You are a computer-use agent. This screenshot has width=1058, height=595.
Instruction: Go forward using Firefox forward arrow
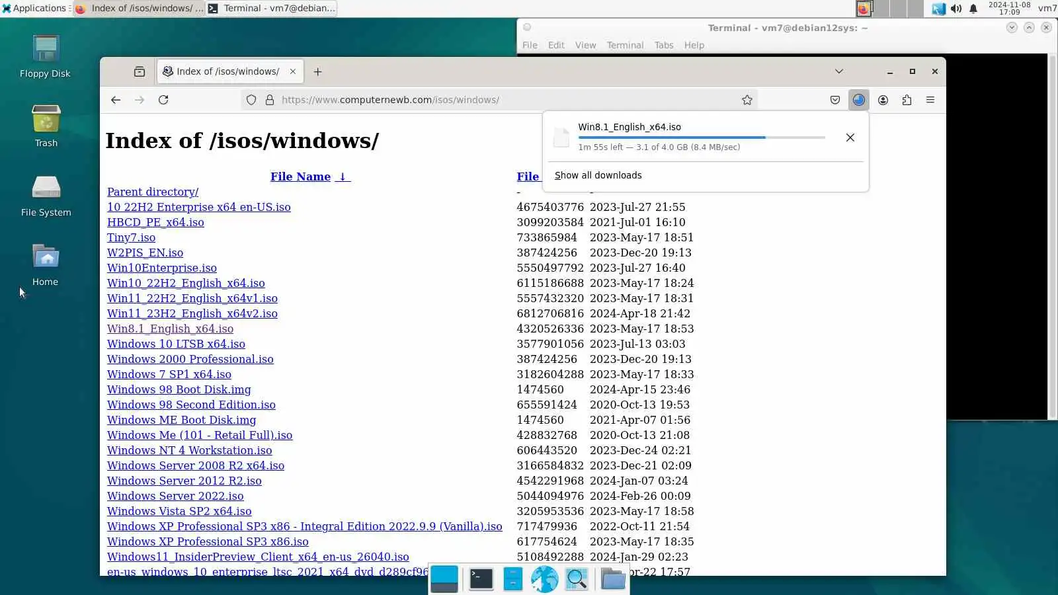pyautogui.click(x=140, y=100)
